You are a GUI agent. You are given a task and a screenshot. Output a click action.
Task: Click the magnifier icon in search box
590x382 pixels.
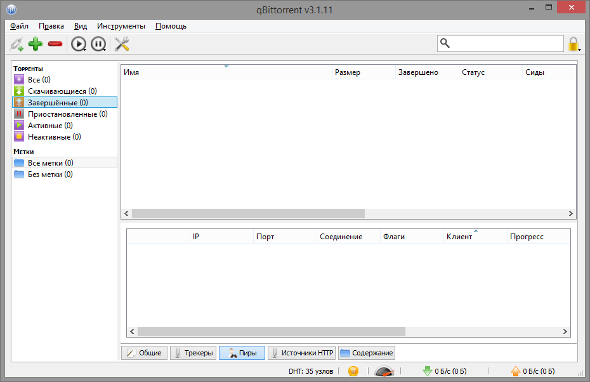445,43
